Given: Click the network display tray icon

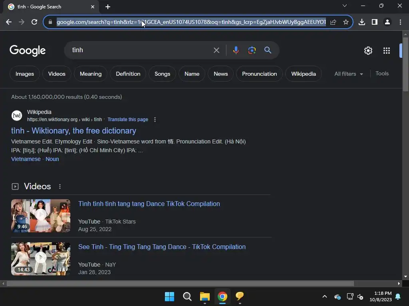Looking at the screenshot, I should (x=350, y=296).
